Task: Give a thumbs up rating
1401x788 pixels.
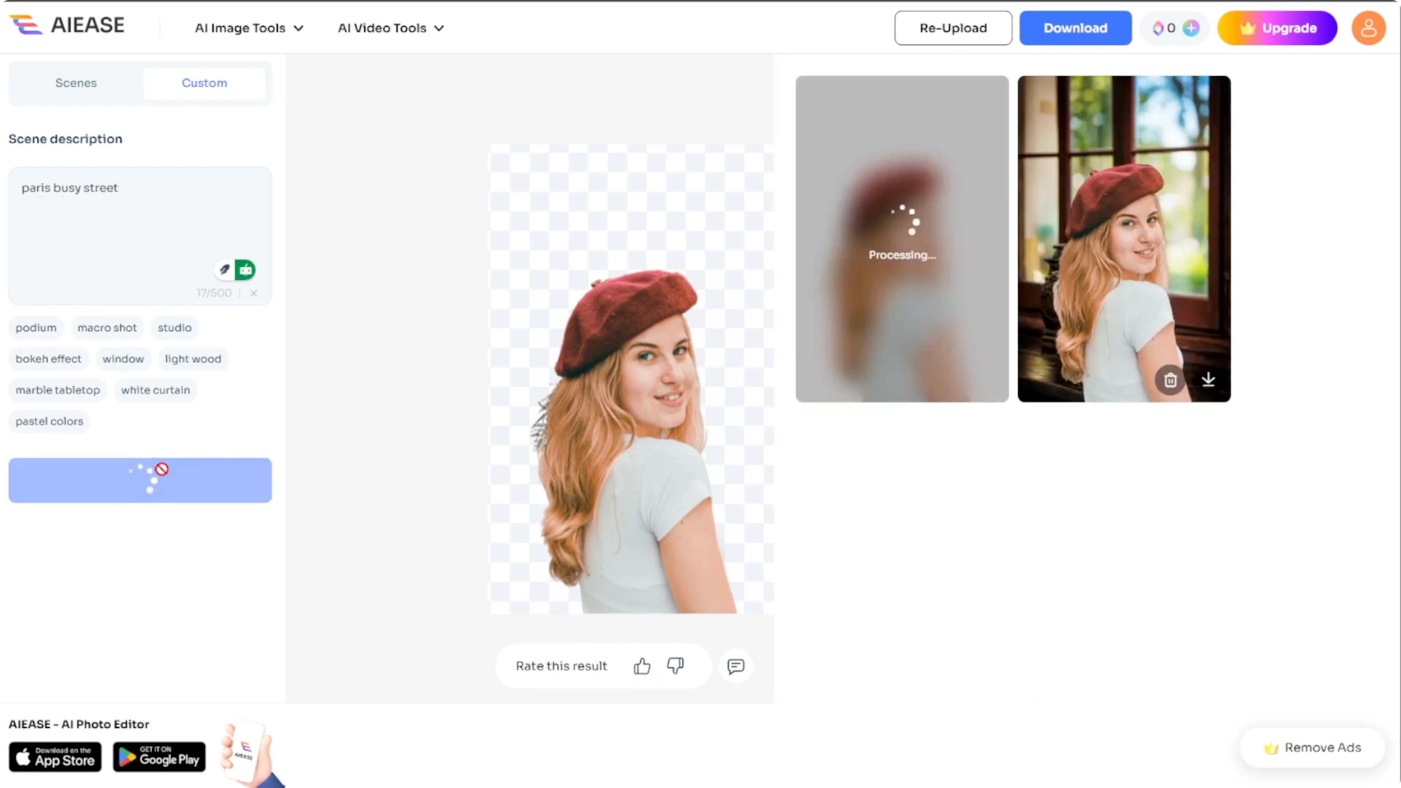Action: pyautogui.click(x=642, y=666)
